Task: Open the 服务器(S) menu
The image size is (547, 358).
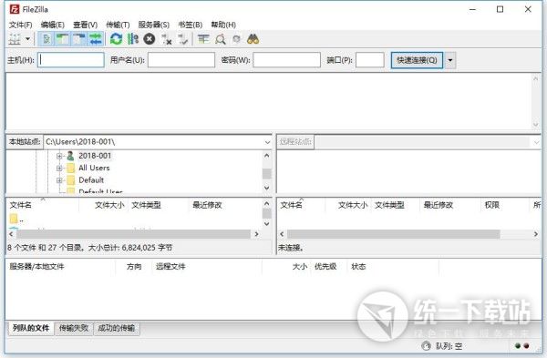Action: click(153, 25)
